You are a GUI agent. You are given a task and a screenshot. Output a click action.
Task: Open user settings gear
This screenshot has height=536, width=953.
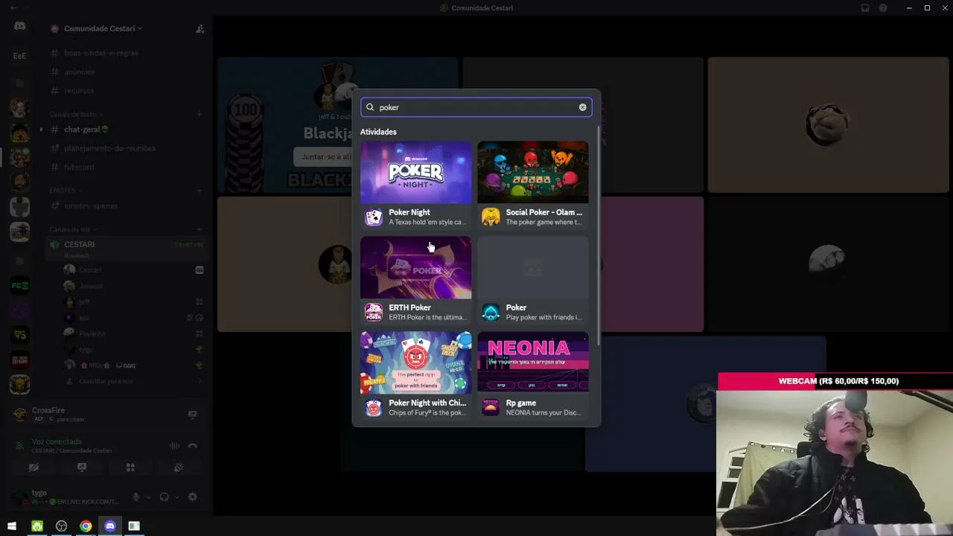coord(192,497)
